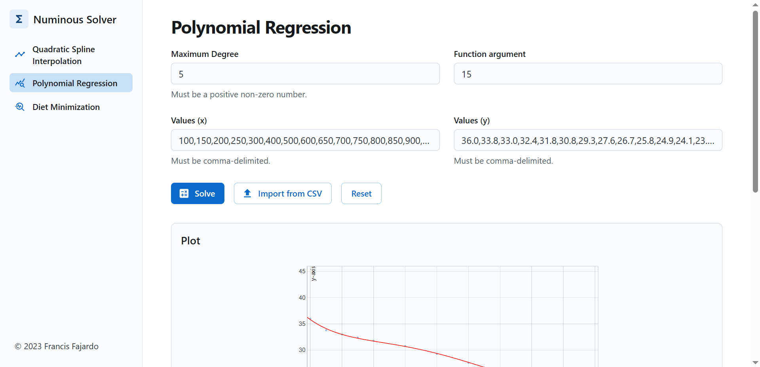Click the scrollbar up arrow
Screen dimensions: 760x367
pyautogui.click(x=755, y=4)
